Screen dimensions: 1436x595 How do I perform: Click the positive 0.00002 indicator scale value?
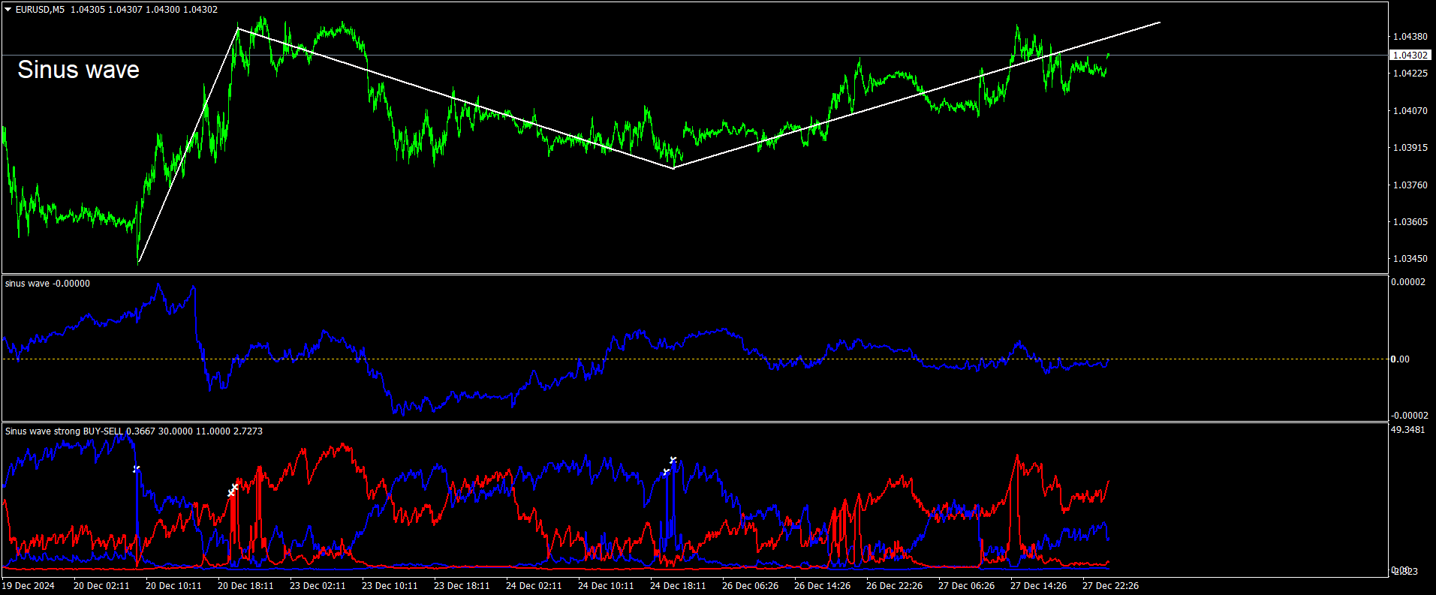click(x=1408, y=282)
